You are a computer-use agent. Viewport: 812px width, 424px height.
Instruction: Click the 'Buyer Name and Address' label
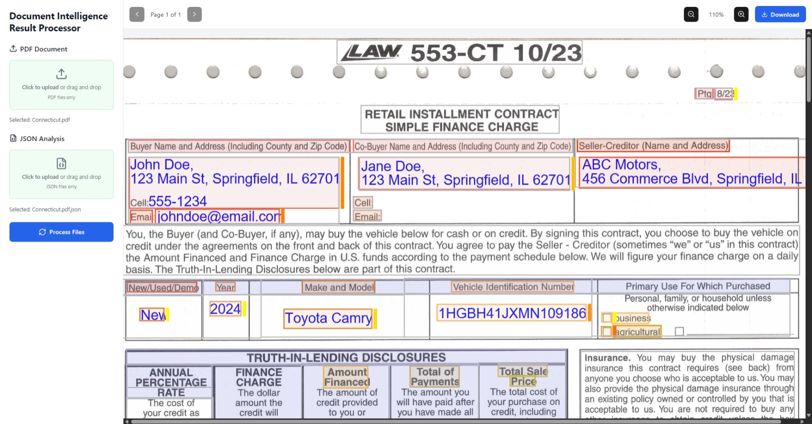238,146
